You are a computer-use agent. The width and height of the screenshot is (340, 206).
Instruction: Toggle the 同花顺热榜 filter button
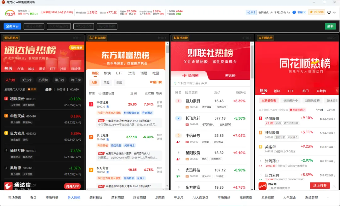(107, 26)
